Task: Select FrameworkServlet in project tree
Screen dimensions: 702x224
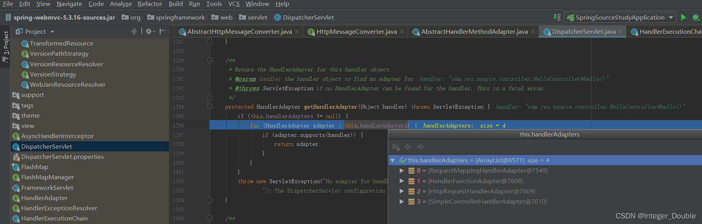Action: click(x=47, y=188)
